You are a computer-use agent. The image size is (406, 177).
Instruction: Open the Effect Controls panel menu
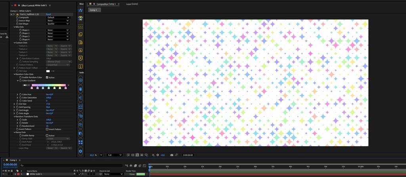point(50,5)
